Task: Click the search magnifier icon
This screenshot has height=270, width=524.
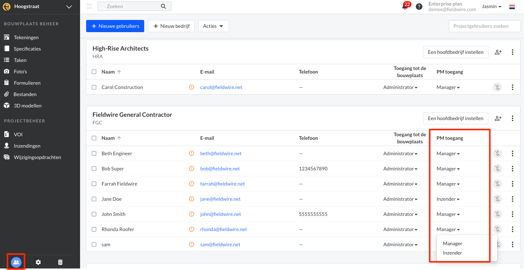Action: (163, 6)
